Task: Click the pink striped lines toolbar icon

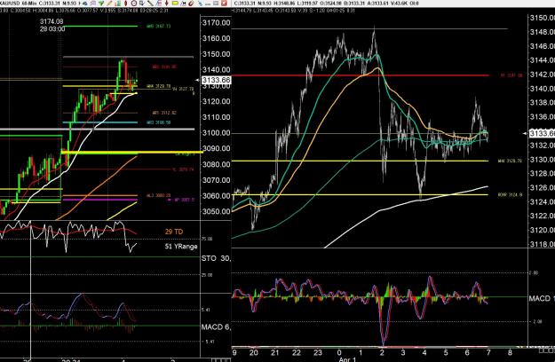Action: tap(159, 4)
